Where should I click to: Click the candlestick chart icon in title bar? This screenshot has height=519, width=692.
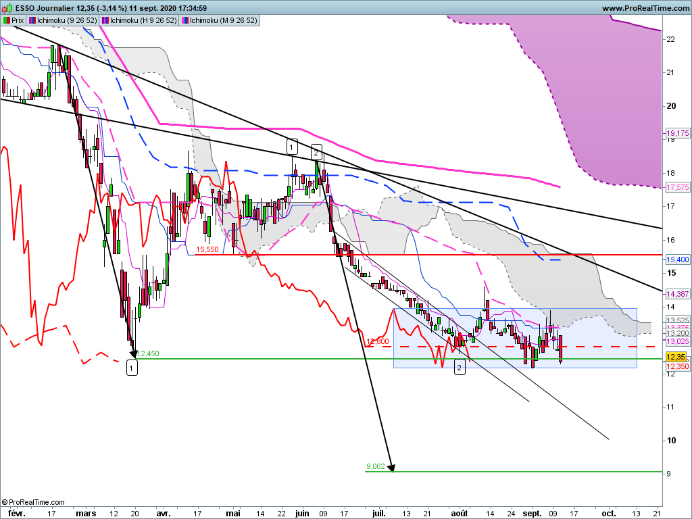(x=7, y=8)
